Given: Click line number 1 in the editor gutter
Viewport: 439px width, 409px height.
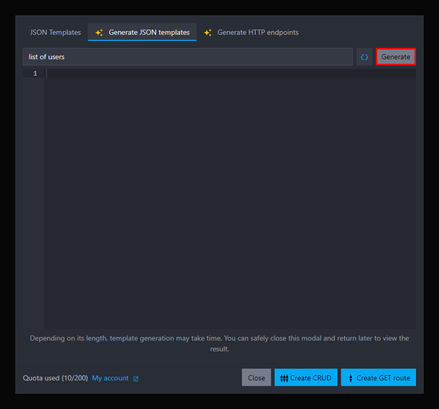Looking at the screenshot, I should pos(35,73).
